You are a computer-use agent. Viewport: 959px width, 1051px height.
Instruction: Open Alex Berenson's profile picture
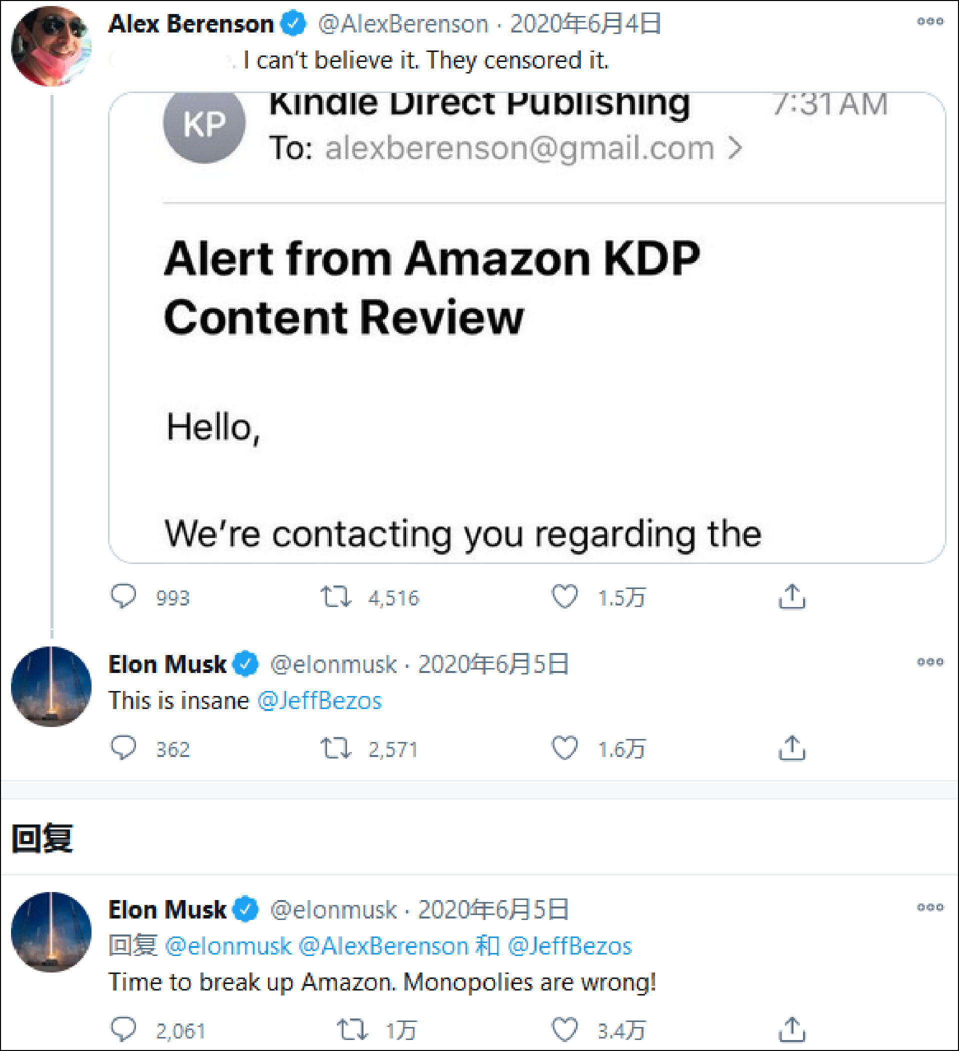(51, 46)
